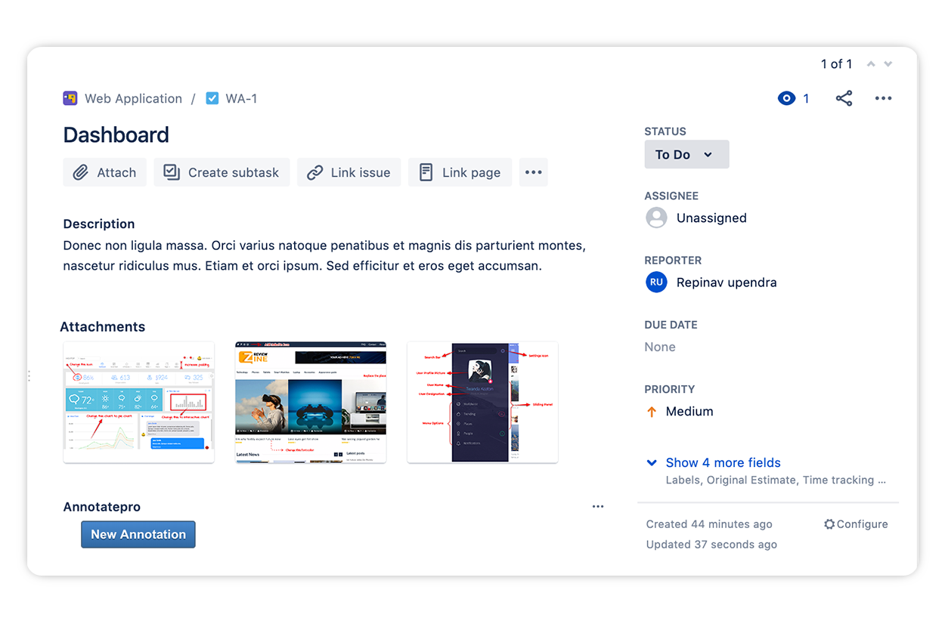The width and height of the screenshot is (945, 624).
Task: Click the Updated 37 seconds ago text
Action: [x=711, y=545]
